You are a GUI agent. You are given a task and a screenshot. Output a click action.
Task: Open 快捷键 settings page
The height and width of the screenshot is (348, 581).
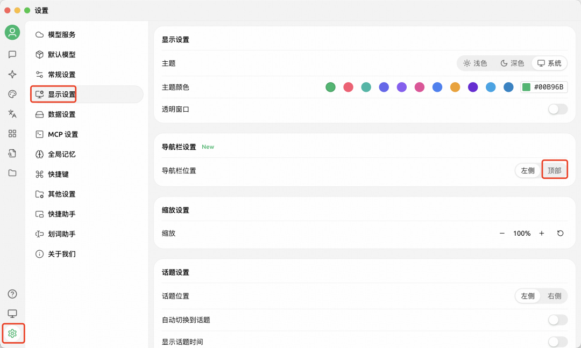[87, 174]
